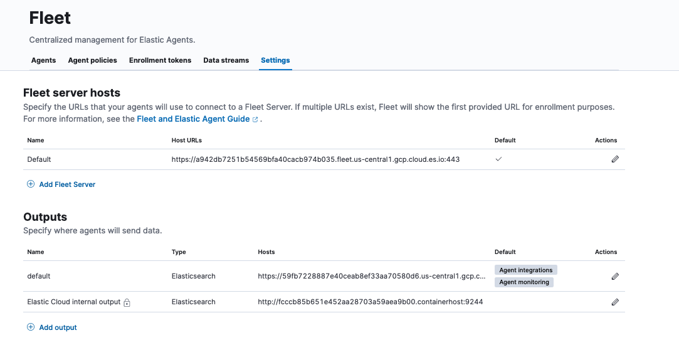
Task: Select the Data streams tab
Action: (x=226, y=60)
